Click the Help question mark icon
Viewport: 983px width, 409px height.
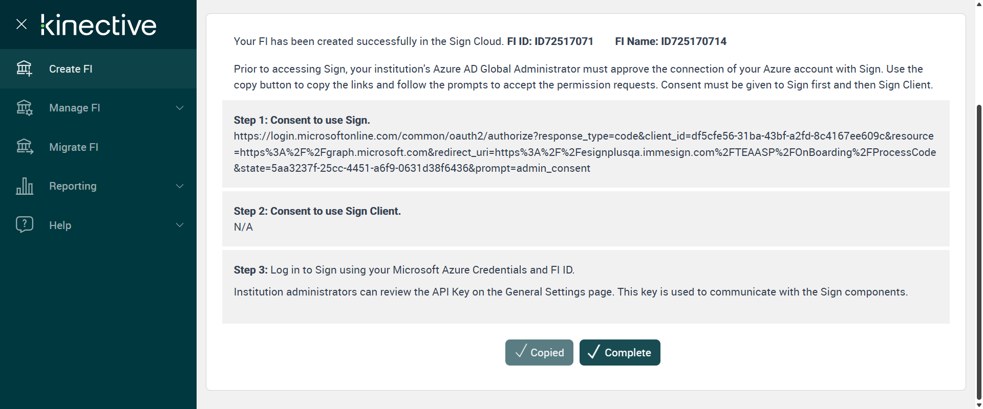point(24,225)
